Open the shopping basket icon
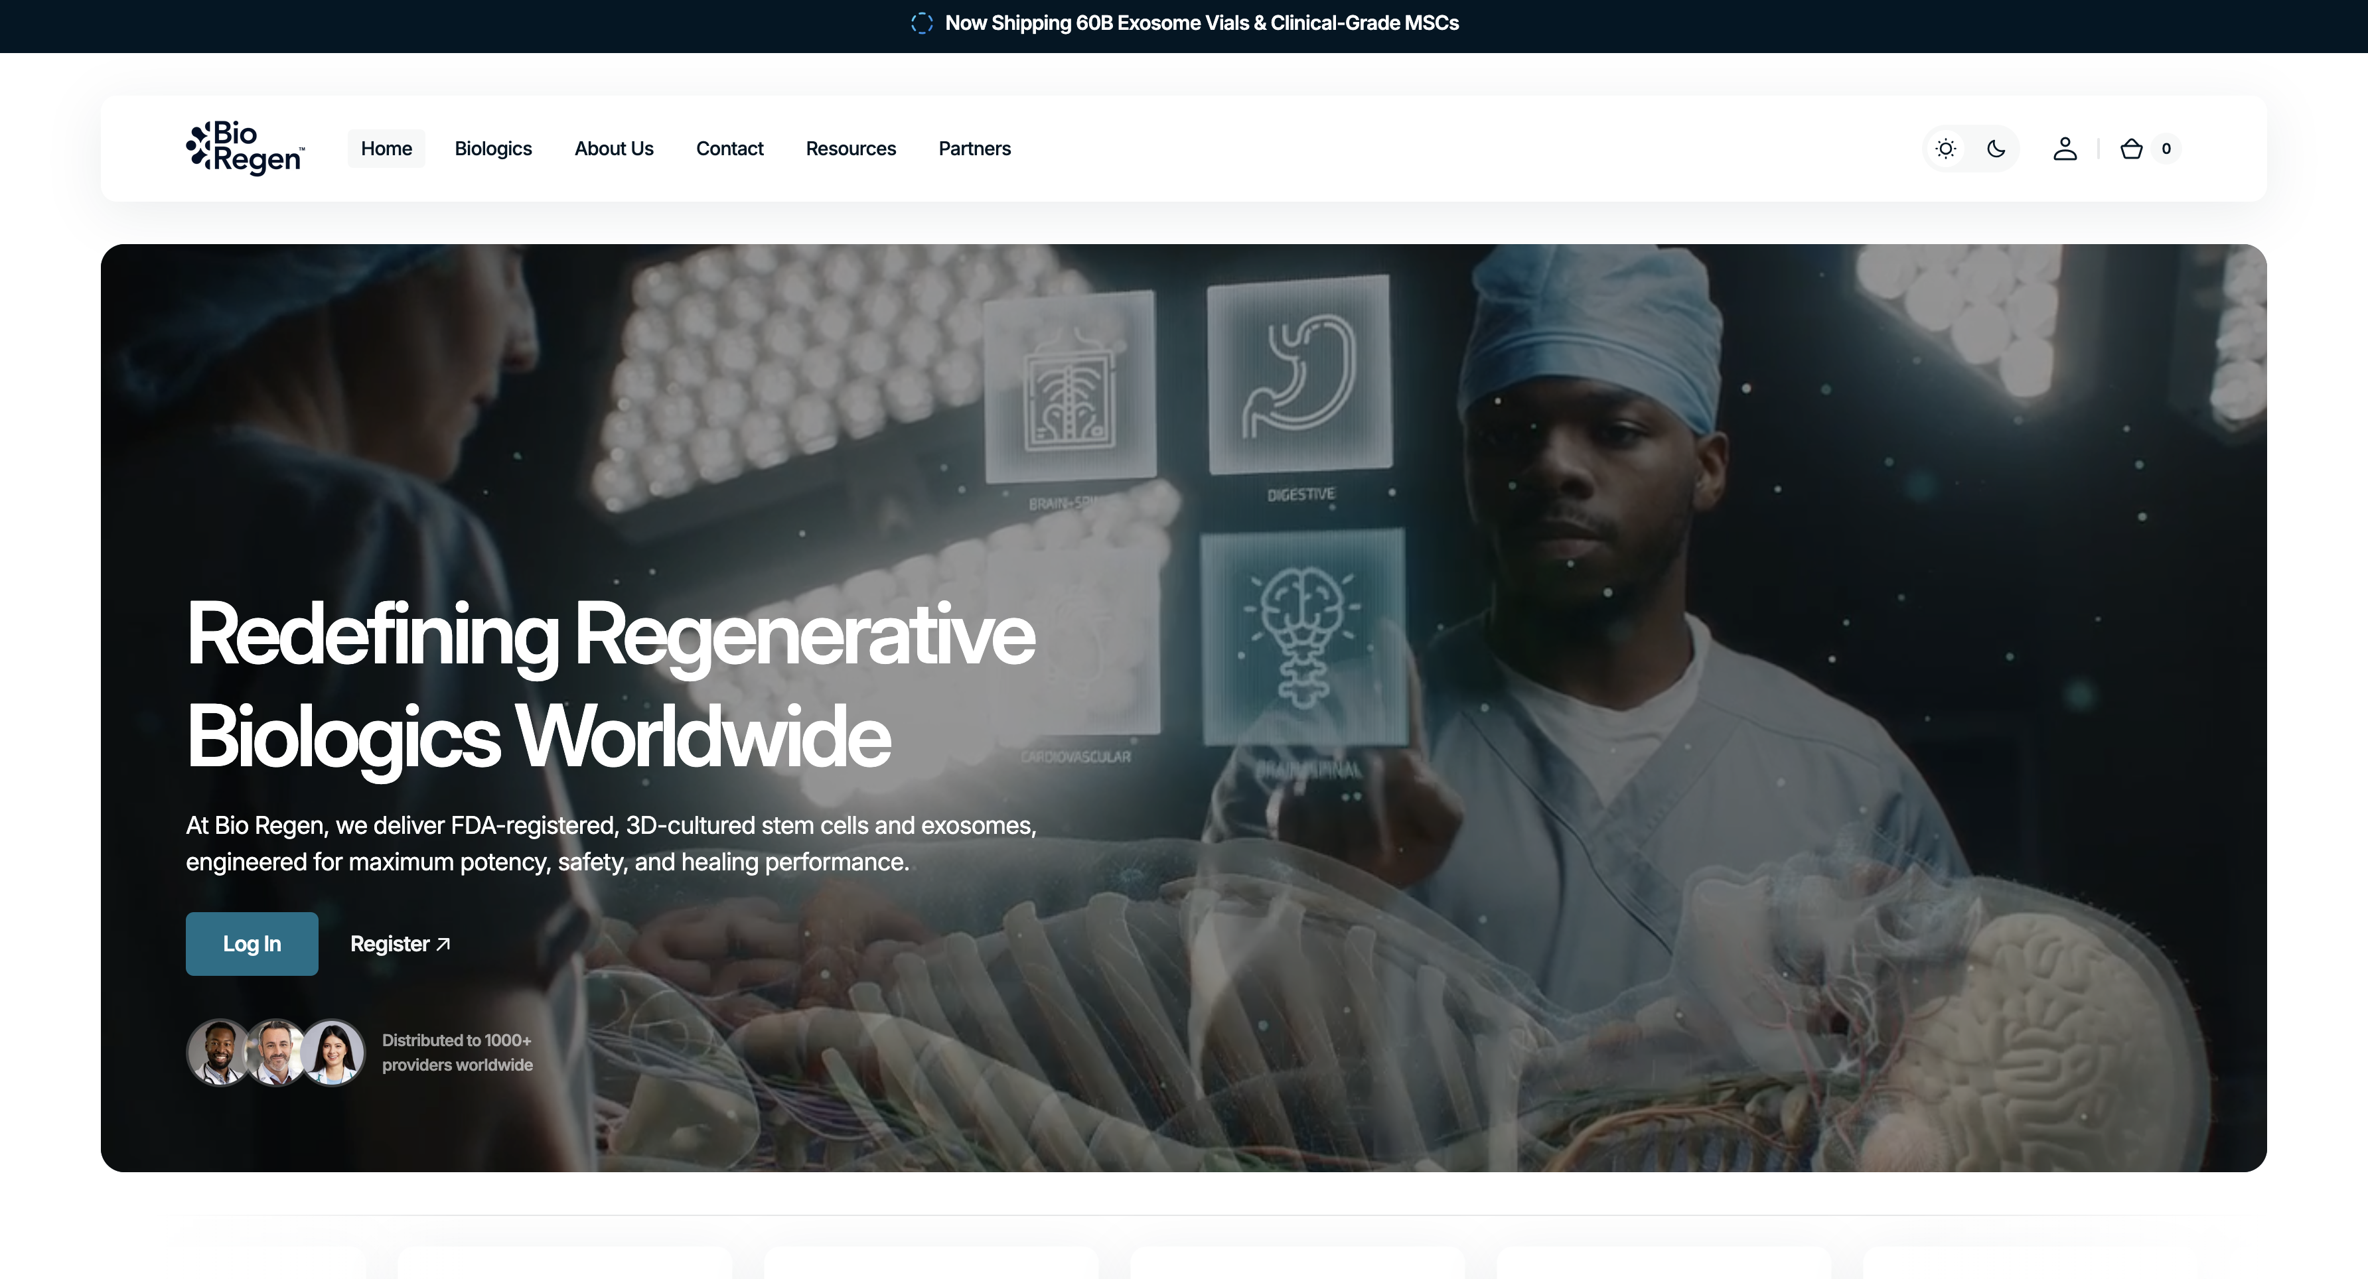This screenshot has height=1279, width=2368. pyautogui.click(x=2131, y=149)
